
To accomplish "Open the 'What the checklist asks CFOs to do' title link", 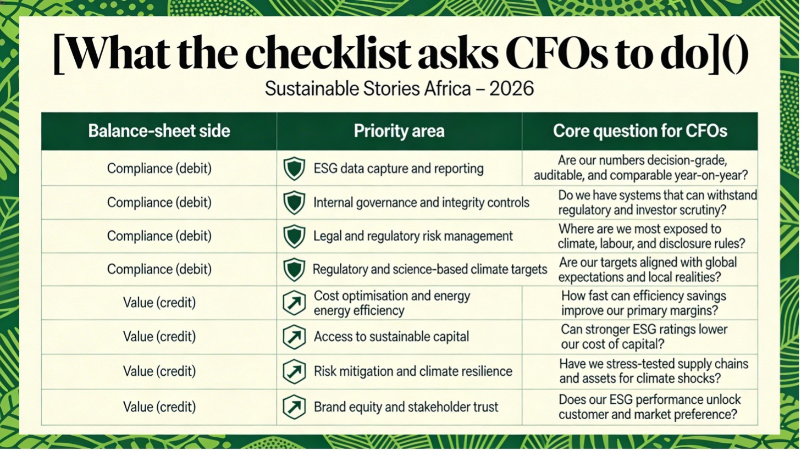I will tap(400, 54).
